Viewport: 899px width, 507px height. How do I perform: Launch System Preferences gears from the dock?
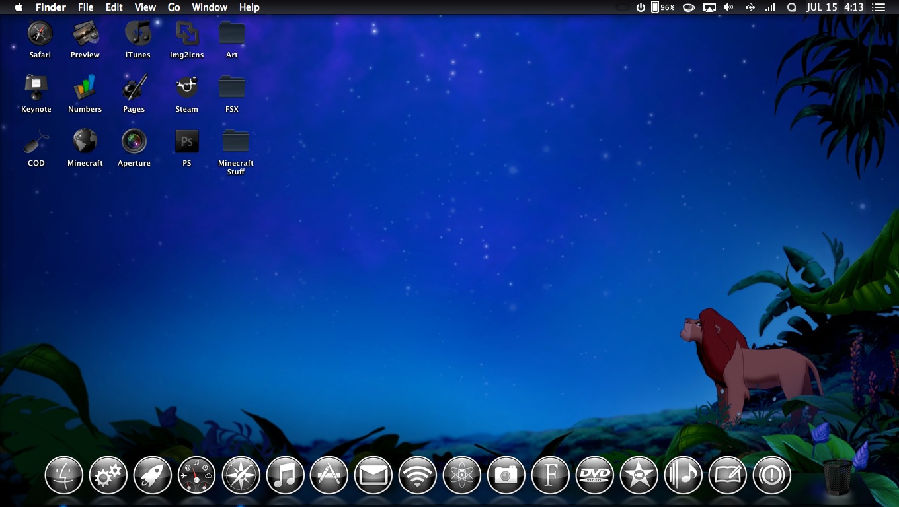pyautogui.click(x=108, y=475)
